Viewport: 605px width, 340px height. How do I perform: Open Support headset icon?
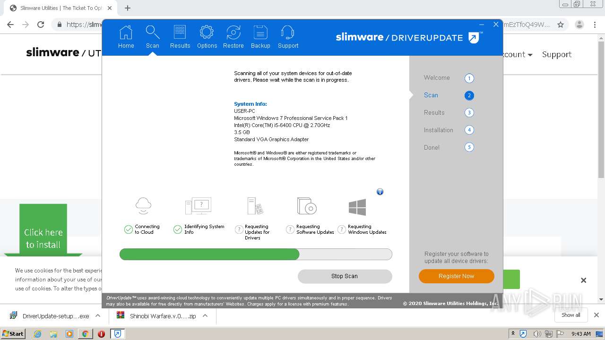click(288, 37)
